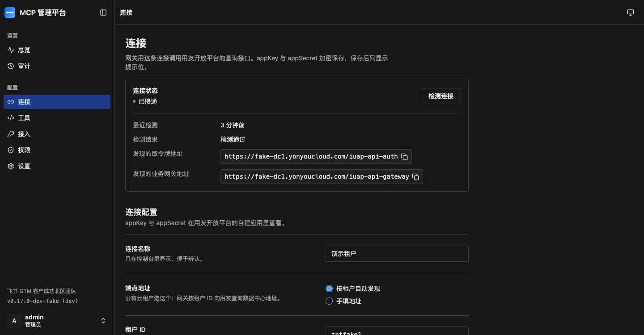Click the 已接通 status text
Screen dimensions: 644x335
coord(148,101)
